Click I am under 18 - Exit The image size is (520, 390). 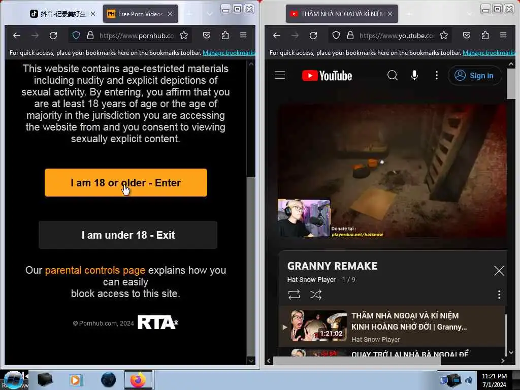pos(128,235)
